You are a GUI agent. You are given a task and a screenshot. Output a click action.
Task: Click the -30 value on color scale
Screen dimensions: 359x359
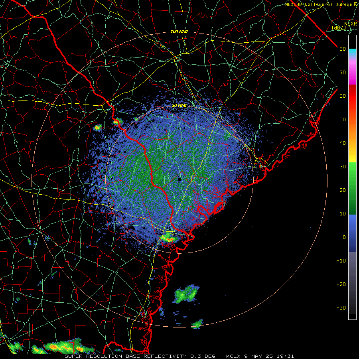click(x=341, y=308)
